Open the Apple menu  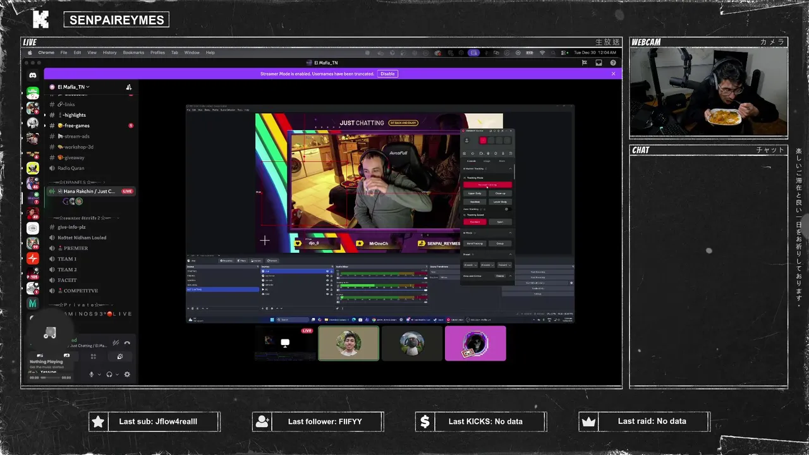29,52
